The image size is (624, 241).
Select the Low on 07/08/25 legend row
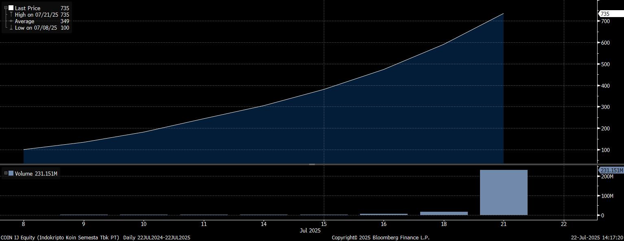(36, 28)
